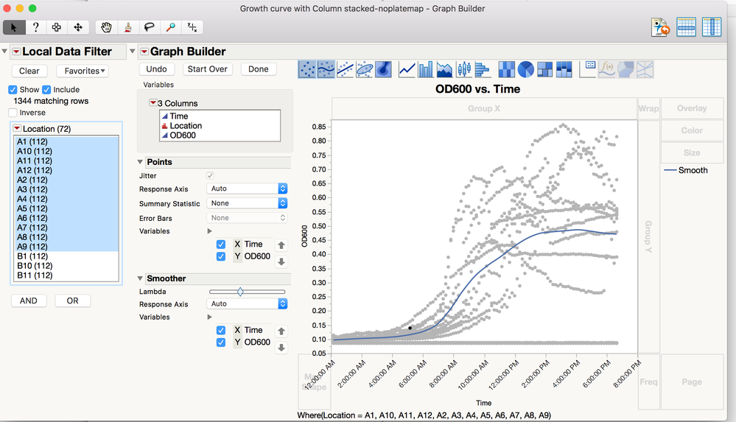
Task: Collapse the Smoother section
Action: pos(141,278)
